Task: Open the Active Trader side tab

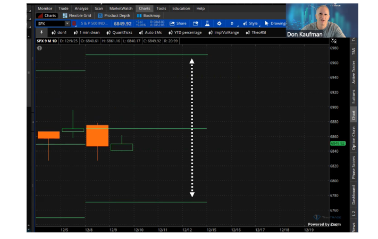Action: (354, 72)
